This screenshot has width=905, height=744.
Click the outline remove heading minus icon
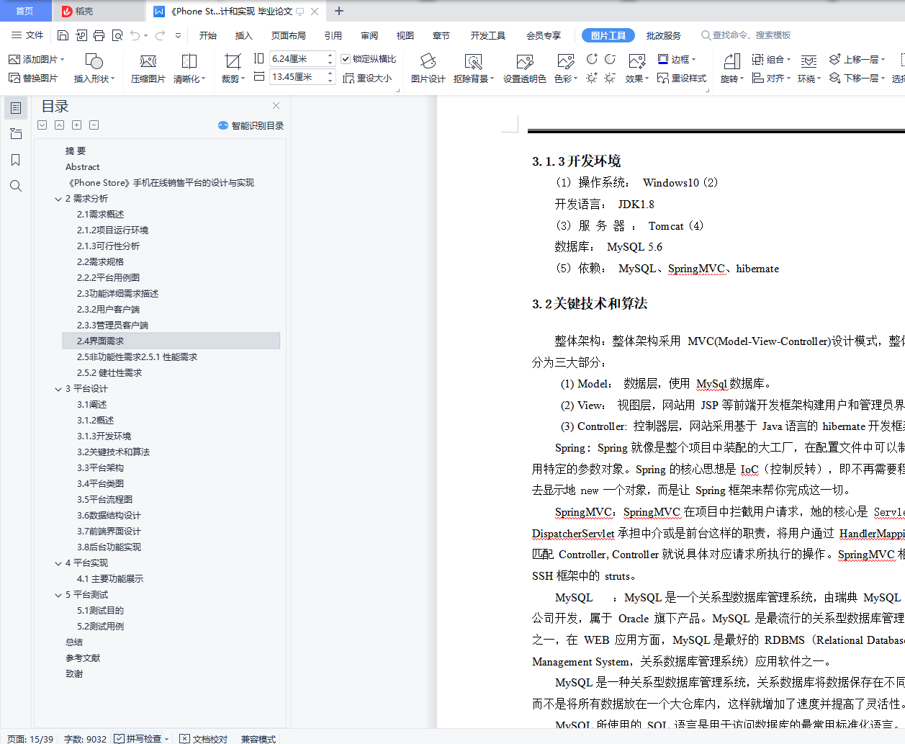click(94, 125)
